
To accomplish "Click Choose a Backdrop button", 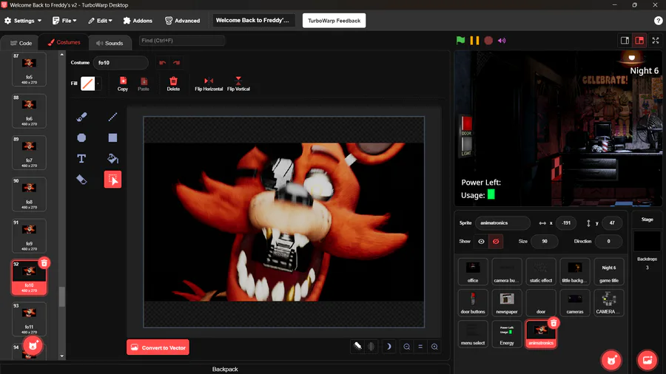I will click(647, 360).
